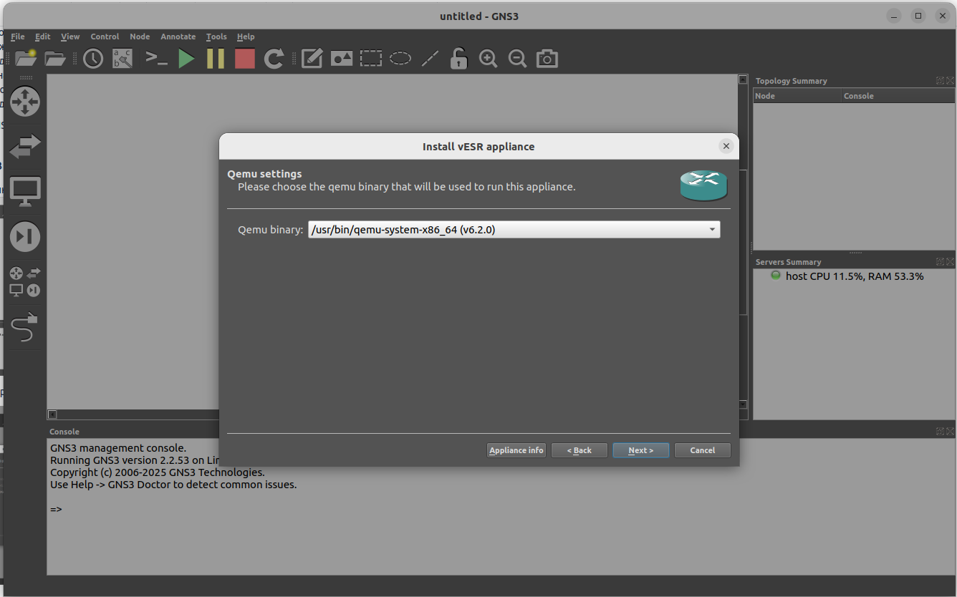957x597 pixels.
Task: Float the Console panel
Action: click(940, 432)
